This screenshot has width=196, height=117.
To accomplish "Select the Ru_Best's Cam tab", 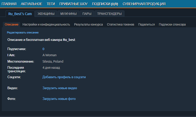I will [20, 14].
